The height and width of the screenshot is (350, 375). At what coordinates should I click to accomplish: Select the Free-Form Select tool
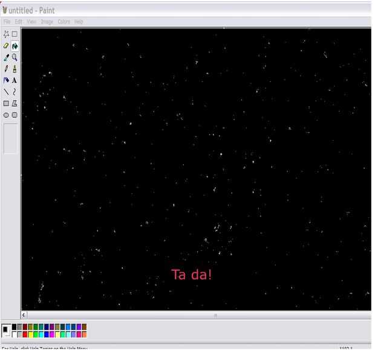click(x=6, y=34)
